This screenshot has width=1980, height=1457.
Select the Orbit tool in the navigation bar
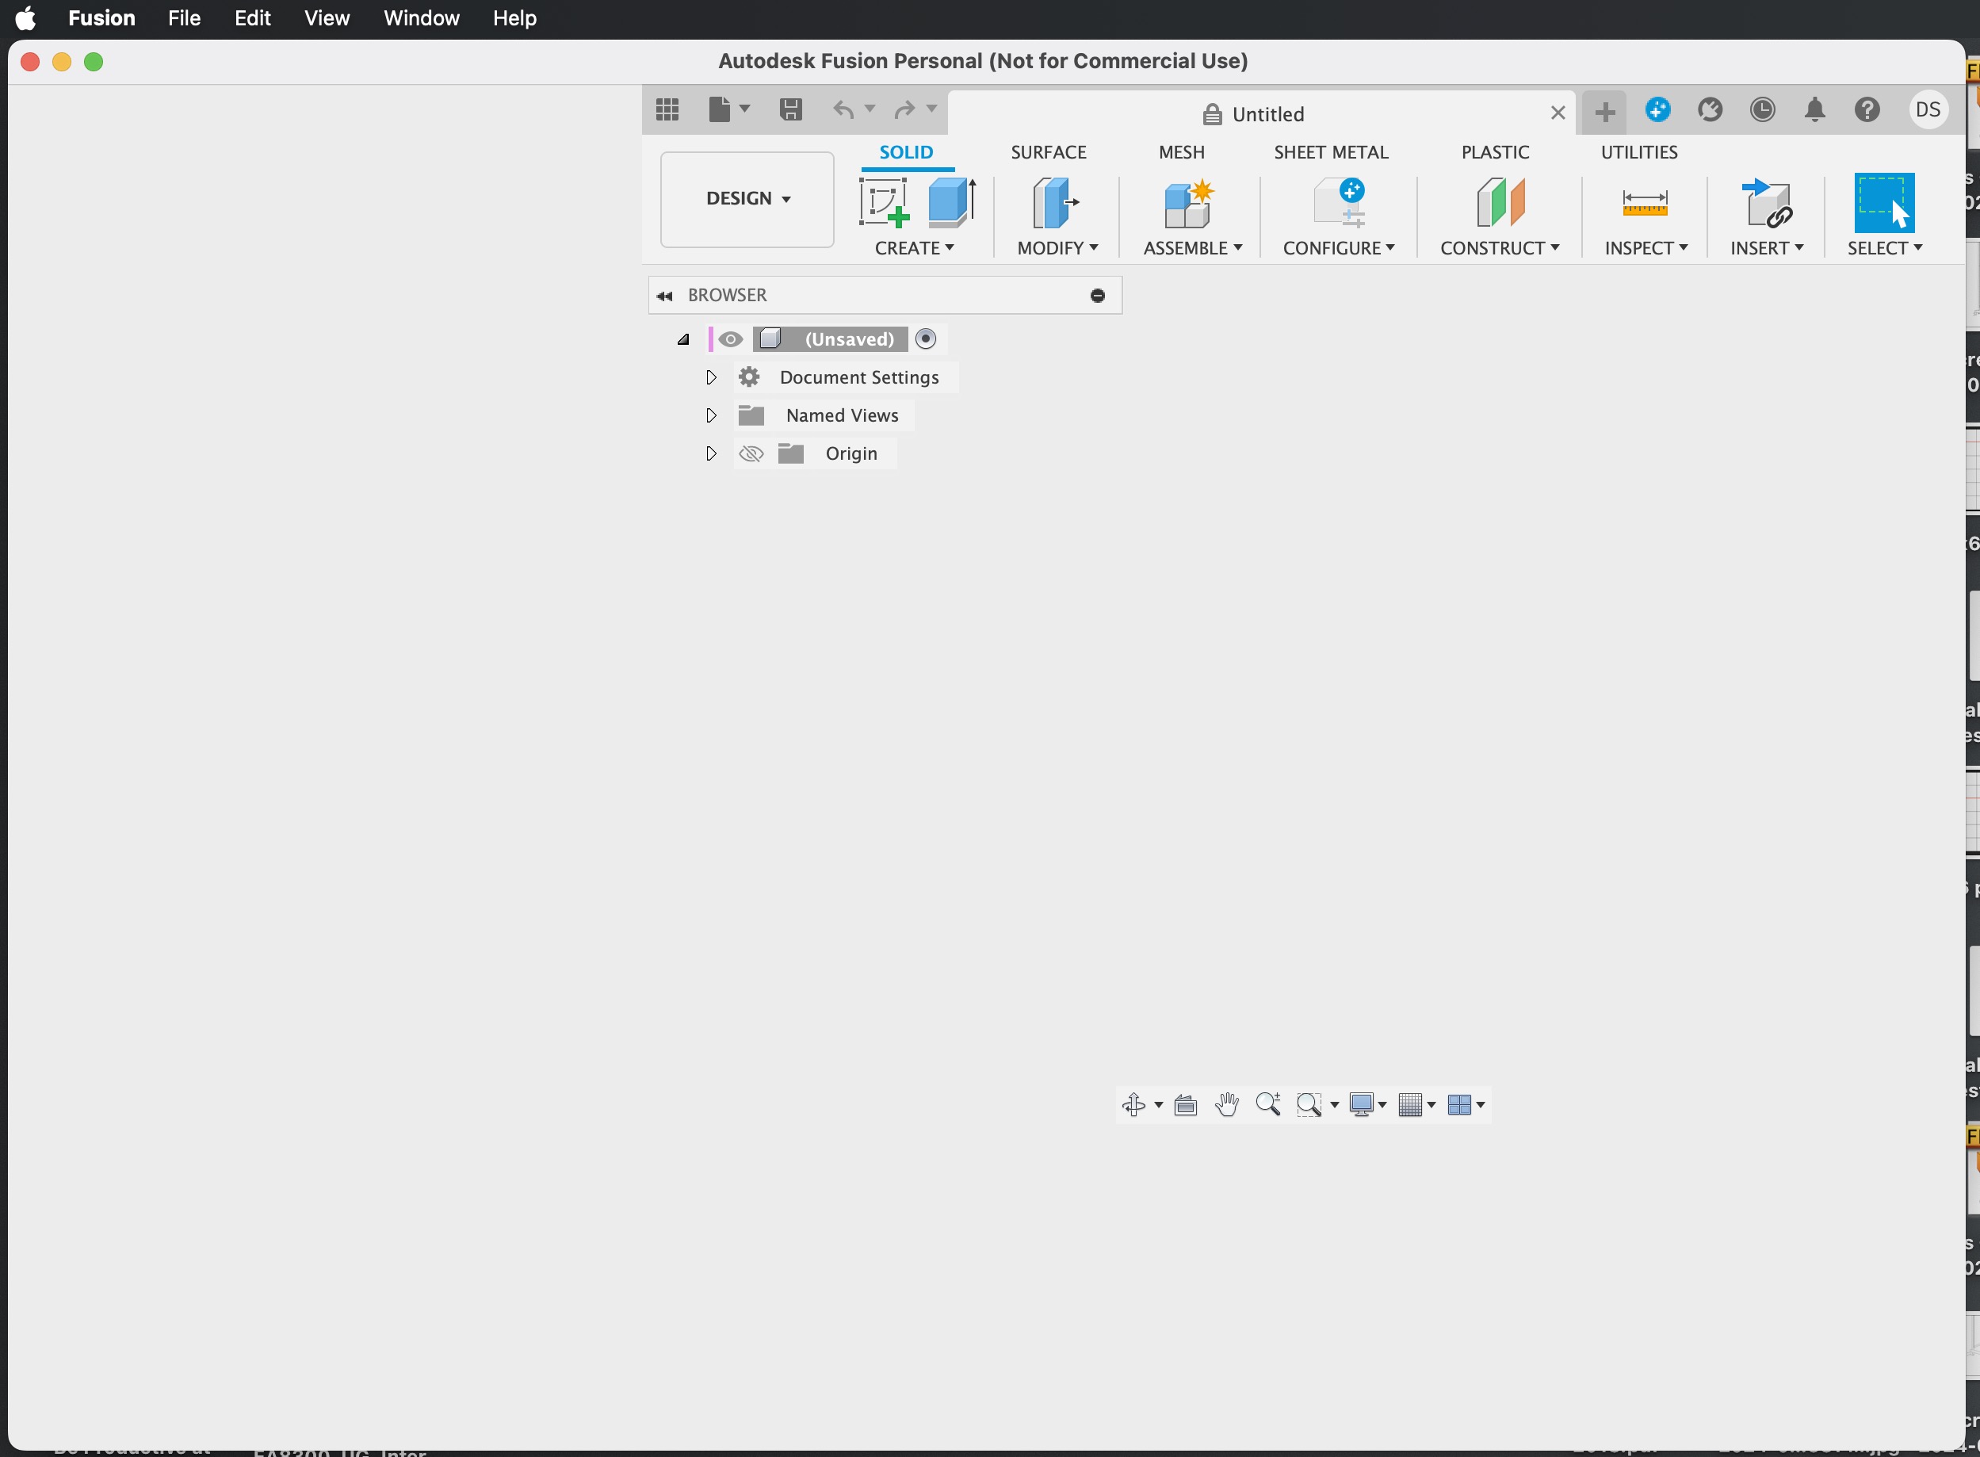1136,1104
